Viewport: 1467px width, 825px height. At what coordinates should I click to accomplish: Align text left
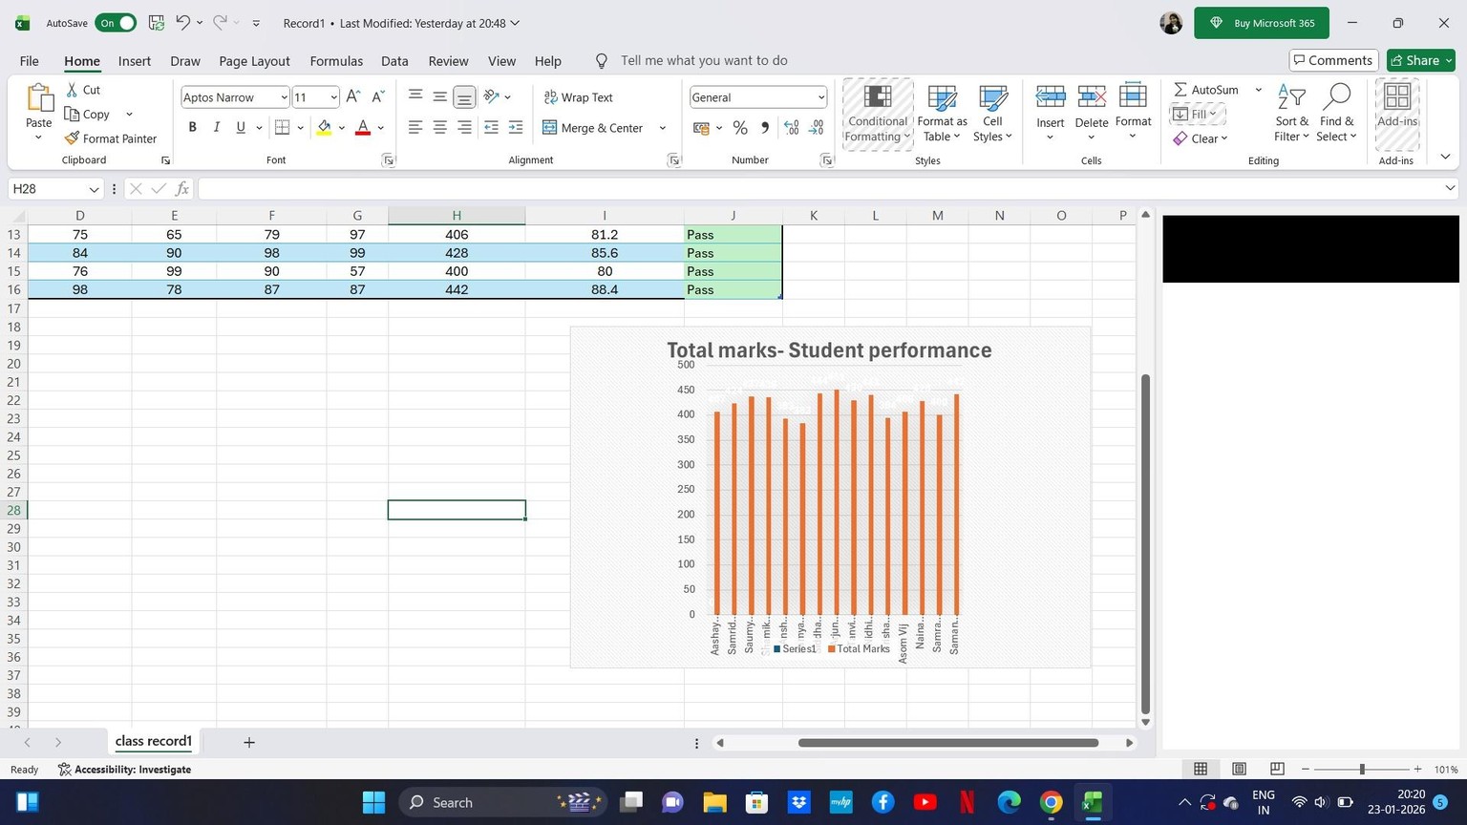415,127
